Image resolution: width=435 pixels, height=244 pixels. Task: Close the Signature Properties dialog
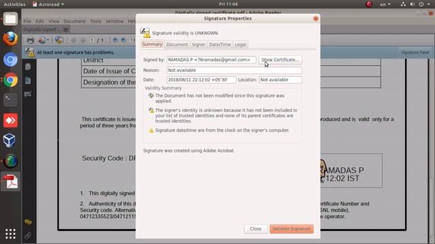click(315, 18)
